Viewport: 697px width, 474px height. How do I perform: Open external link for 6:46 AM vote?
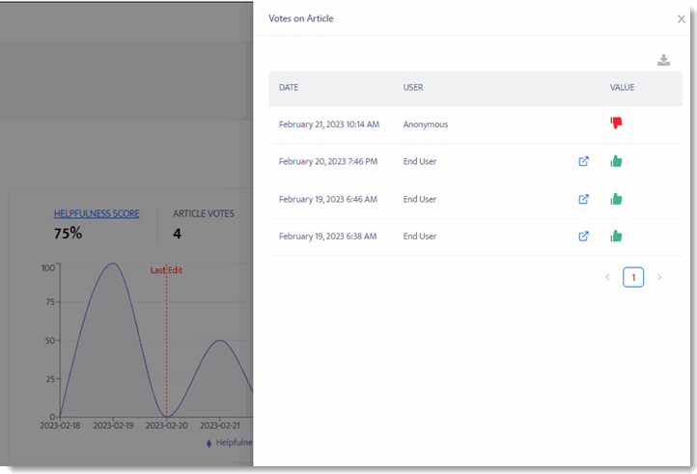point(584,199)
